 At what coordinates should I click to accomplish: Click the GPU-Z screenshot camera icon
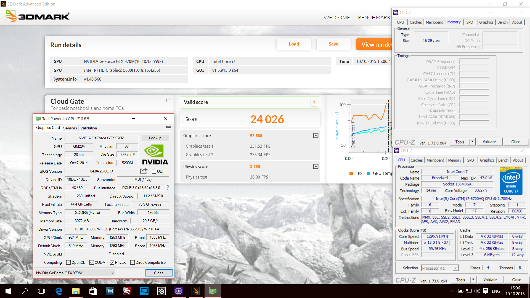coord(168,127)
